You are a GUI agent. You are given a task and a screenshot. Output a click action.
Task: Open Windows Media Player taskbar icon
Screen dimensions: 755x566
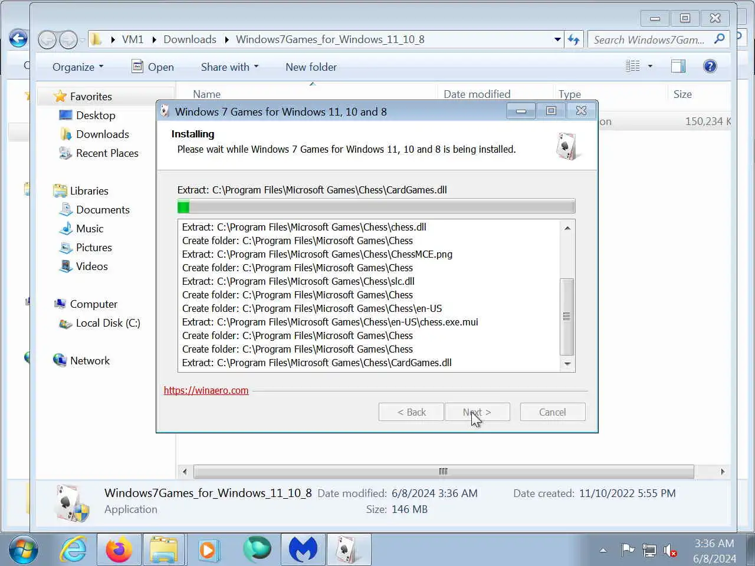(x=208, y=550)
